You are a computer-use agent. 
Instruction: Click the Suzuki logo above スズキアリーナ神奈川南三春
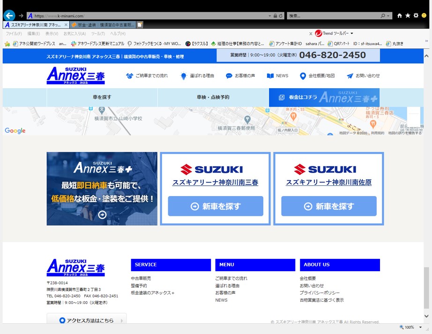212,169
